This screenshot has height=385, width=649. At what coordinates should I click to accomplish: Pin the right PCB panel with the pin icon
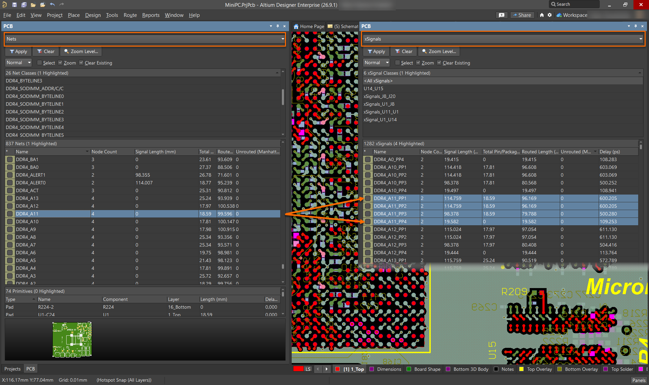(x=635, y=26)
